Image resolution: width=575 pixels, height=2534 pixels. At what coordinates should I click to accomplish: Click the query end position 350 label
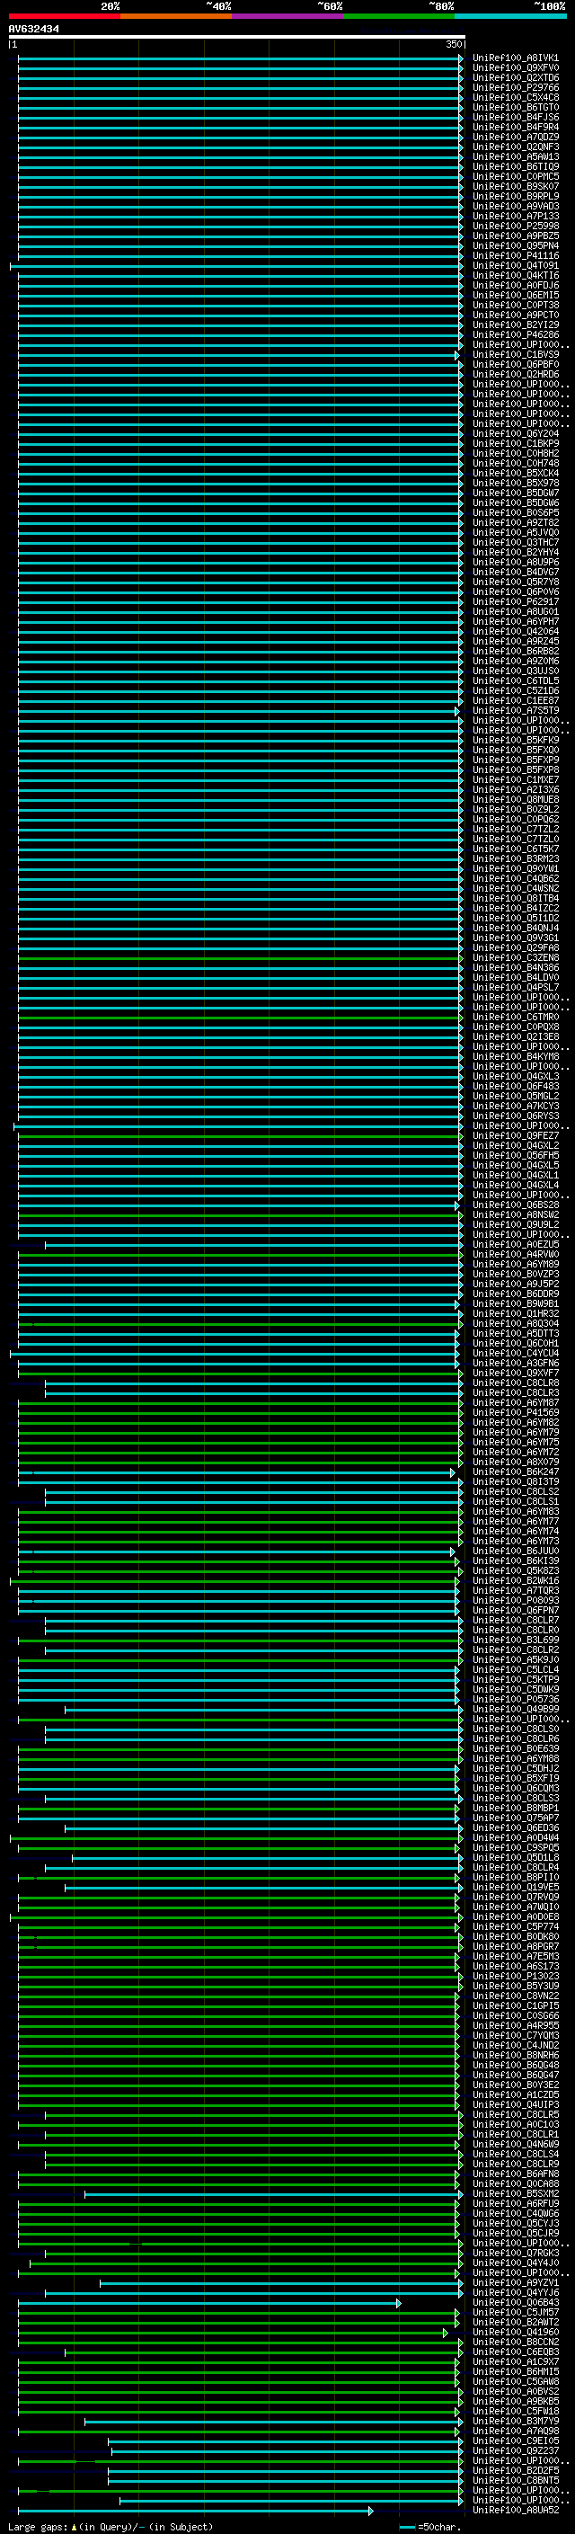pyautogui.click(x=453, y=44)
